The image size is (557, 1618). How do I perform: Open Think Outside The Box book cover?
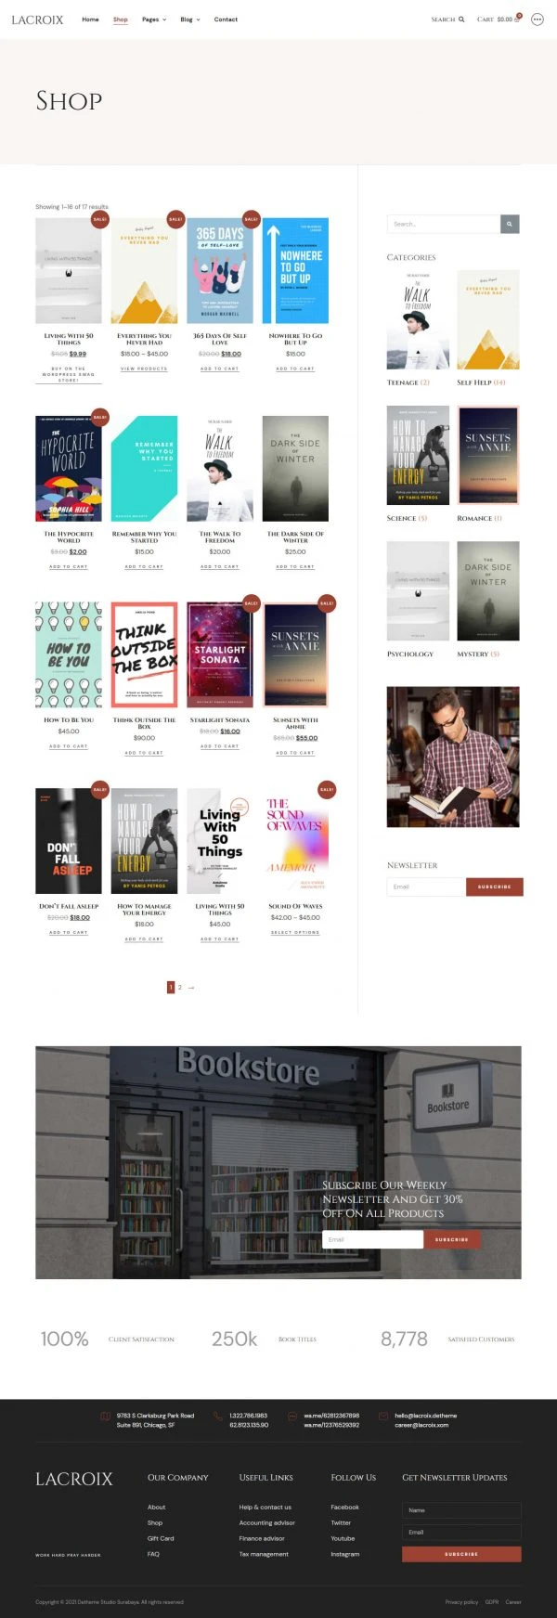144,654
